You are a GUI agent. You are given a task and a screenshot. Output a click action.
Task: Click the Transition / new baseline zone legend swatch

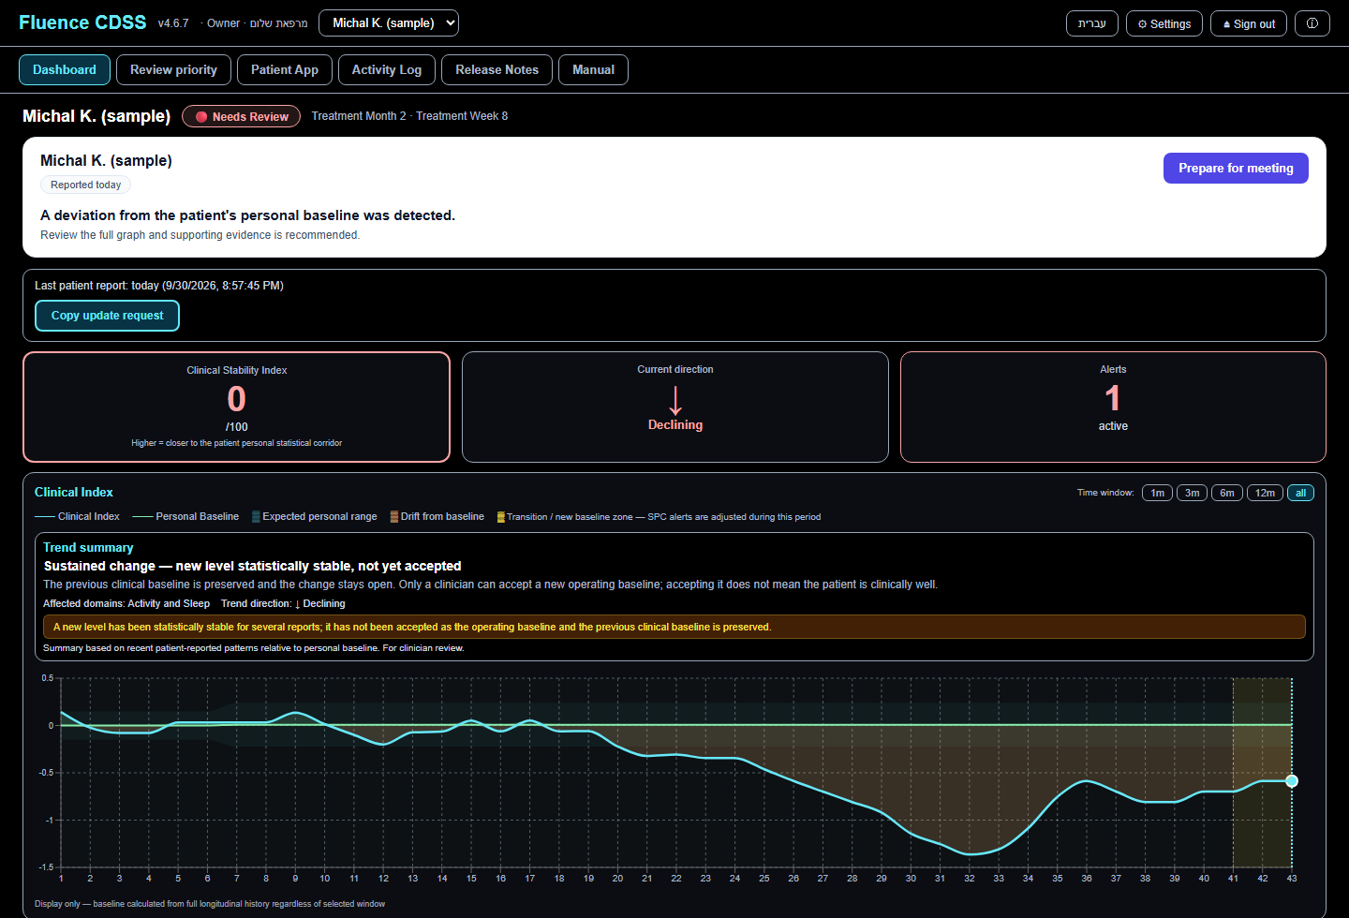point(501,517)
